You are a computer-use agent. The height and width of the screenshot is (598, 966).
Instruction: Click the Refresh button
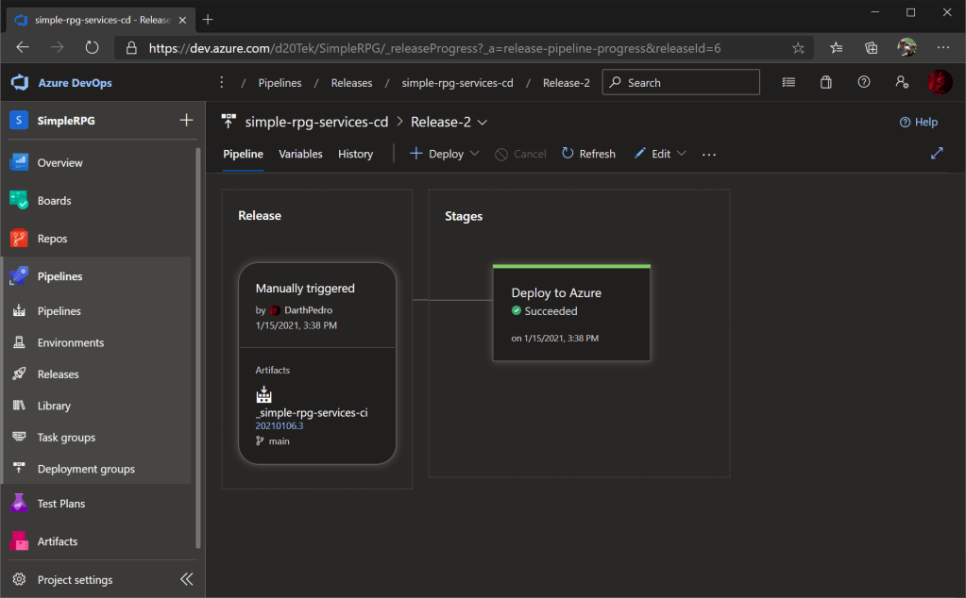click(x=588, y=154)
